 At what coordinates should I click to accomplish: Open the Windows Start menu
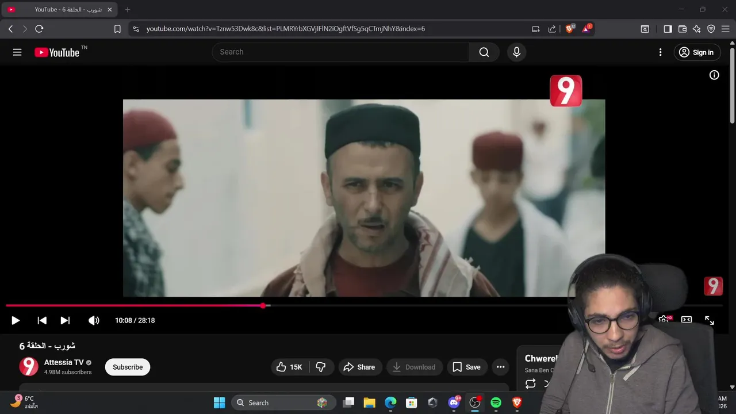click(220, 402)
